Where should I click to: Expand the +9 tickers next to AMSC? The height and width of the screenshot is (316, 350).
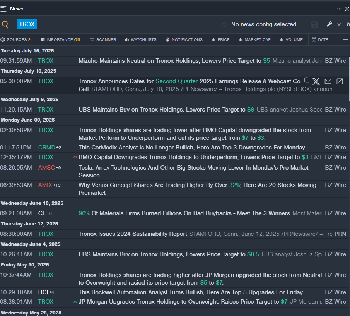tap(58, 168)
